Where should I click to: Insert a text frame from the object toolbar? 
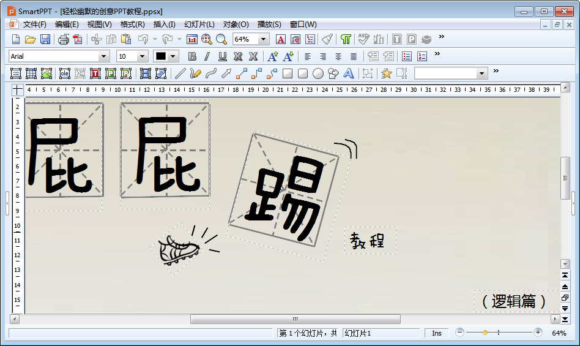click(x=16, y=73)
